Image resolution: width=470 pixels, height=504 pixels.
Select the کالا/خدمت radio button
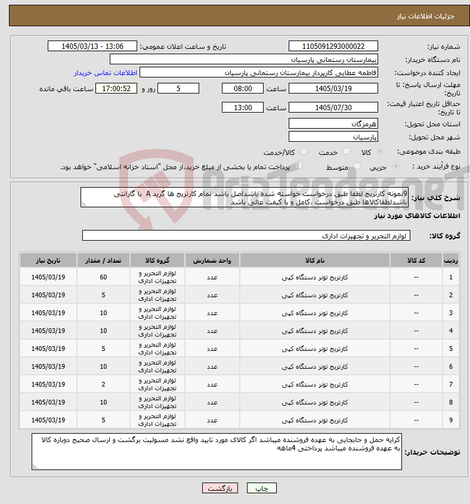(x=304, y=151)
